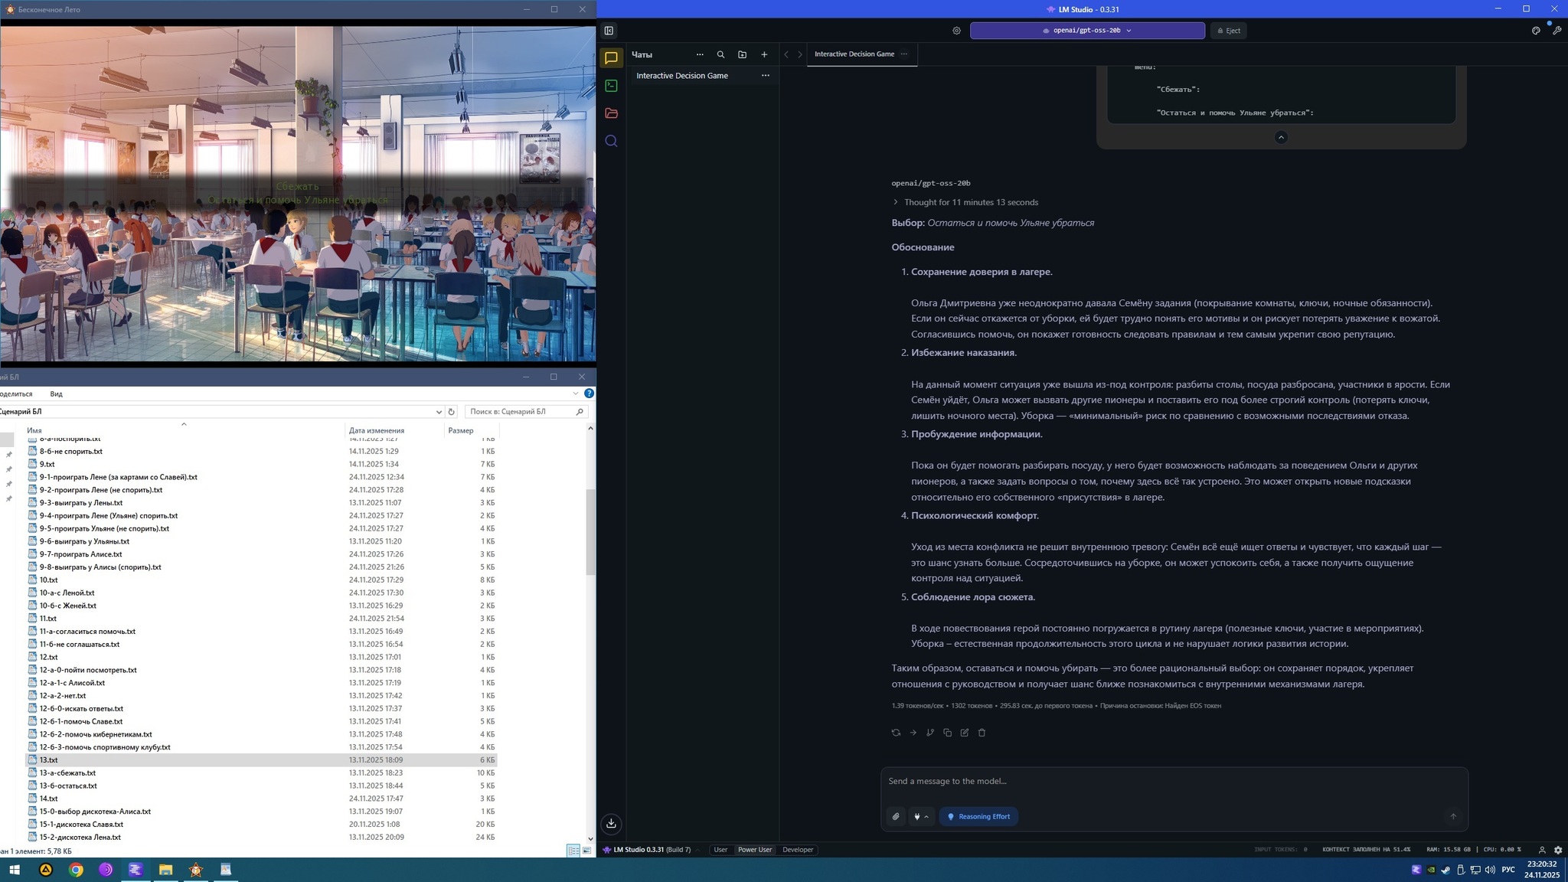The image size is (1568, 882).
Task: Switch to Developer mode in status bar
Action: [797, 850]
